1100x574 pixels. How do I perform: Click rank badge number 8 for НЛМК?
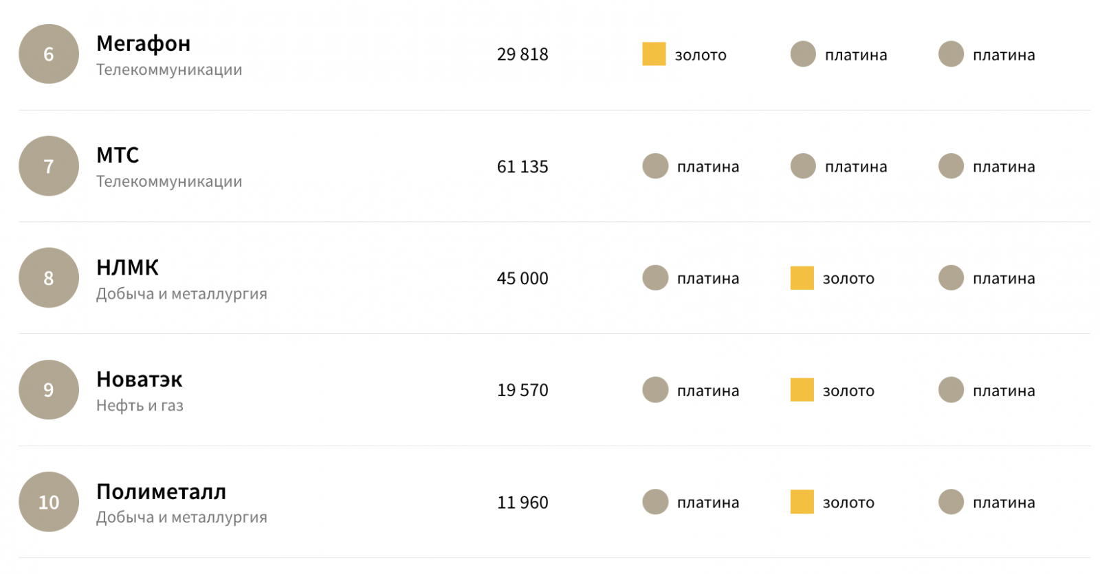pos(49,278)
